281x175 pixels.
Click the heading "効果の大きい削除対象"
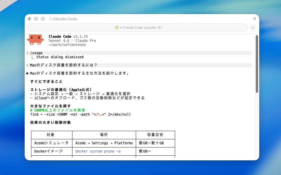pyautogui.click(x=50, y=122)
